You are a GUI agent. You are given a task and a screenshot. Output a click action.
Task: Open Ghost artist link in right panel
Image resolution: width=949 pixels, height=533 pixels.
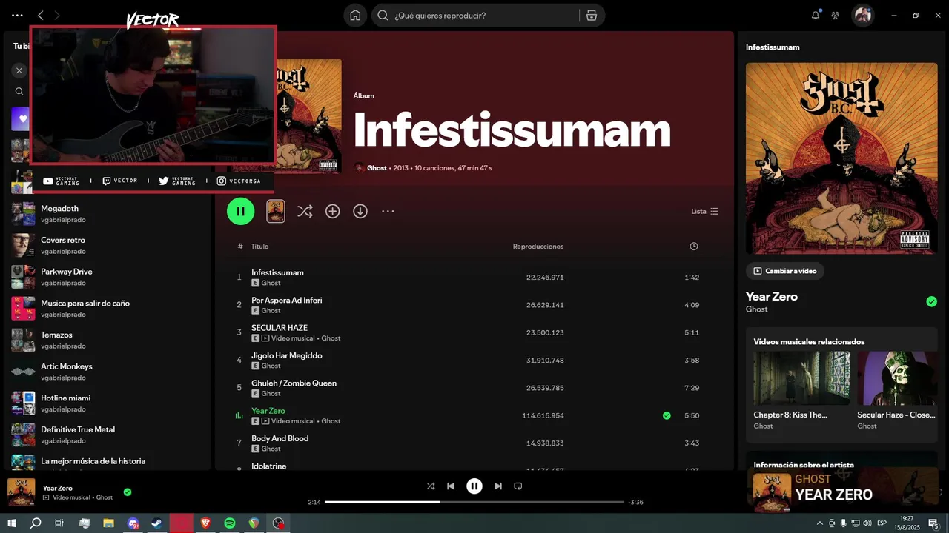757,309
